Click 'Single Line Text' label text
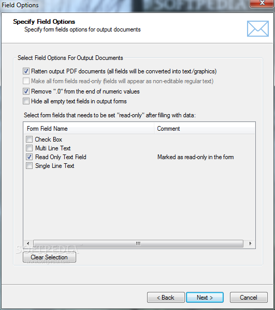Screen dimensions: 275x310 click(x=55, y=166)
